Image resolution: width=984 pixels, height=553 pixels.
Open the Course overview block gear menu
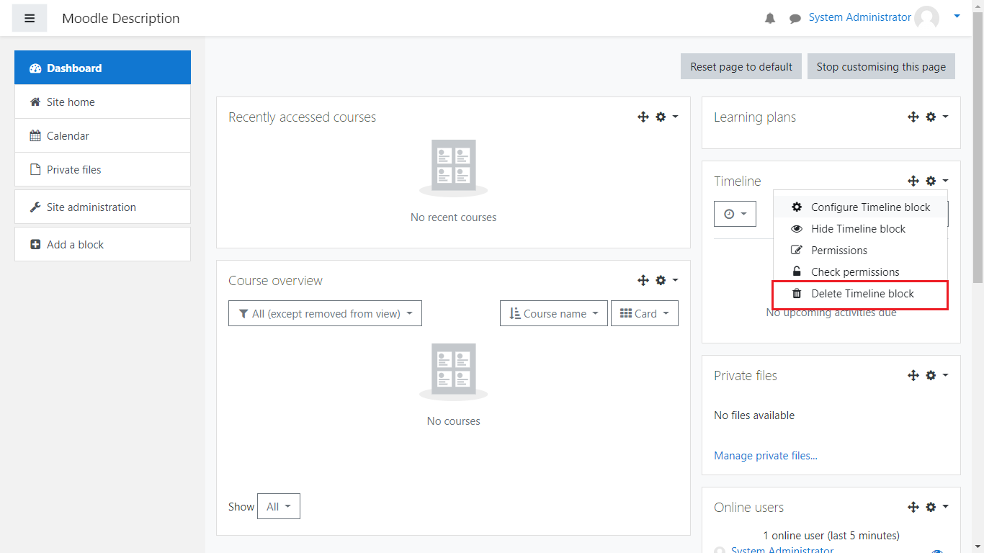666,280
